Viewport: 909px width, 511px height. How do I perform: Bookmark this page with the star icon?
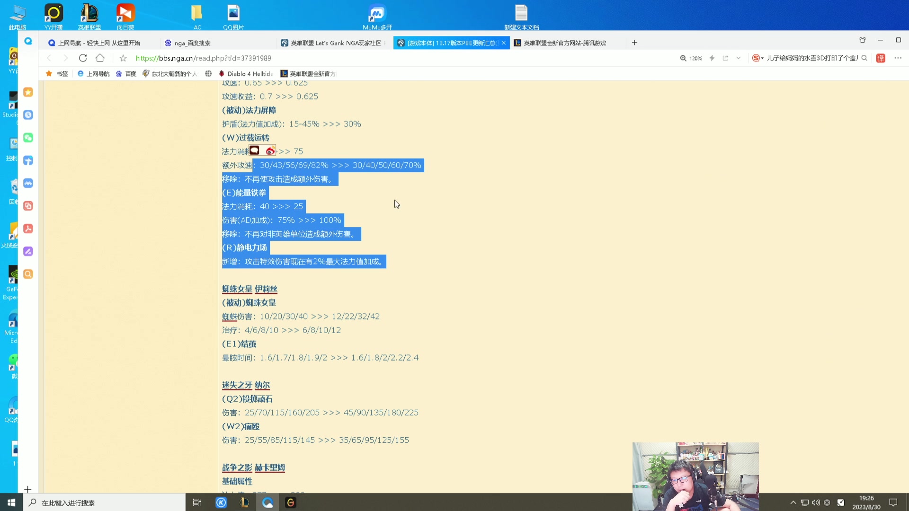point(123,58)
